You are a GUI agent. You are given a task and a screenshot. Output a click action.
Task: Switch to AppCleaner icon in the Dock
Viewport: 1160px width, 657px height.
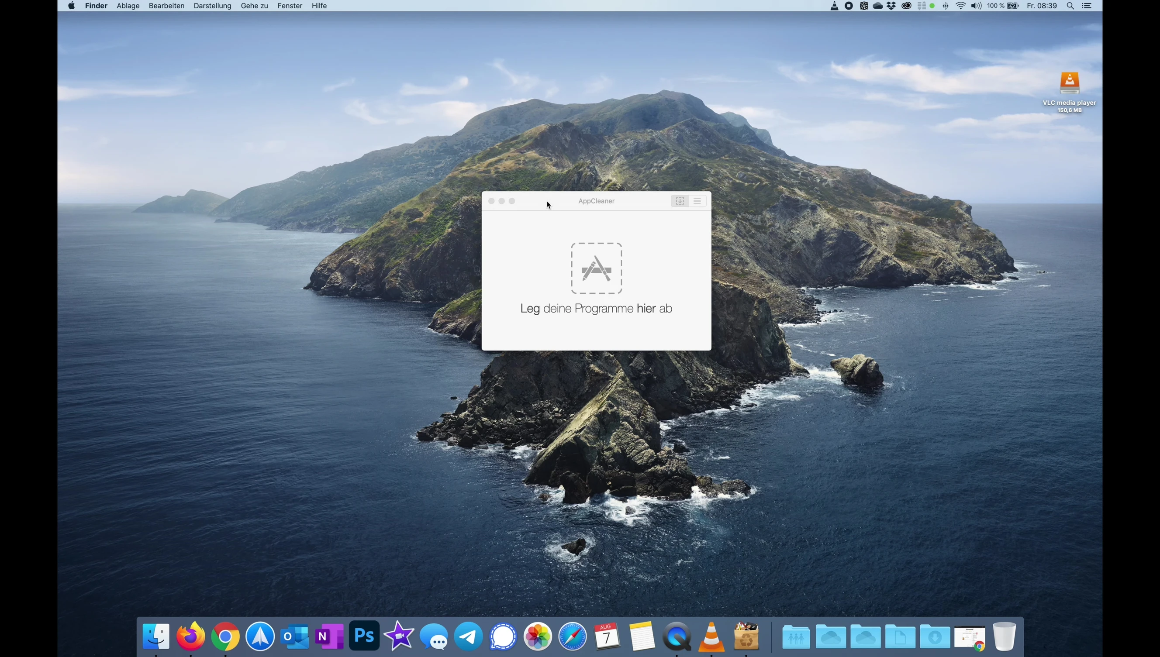[746, 636]
